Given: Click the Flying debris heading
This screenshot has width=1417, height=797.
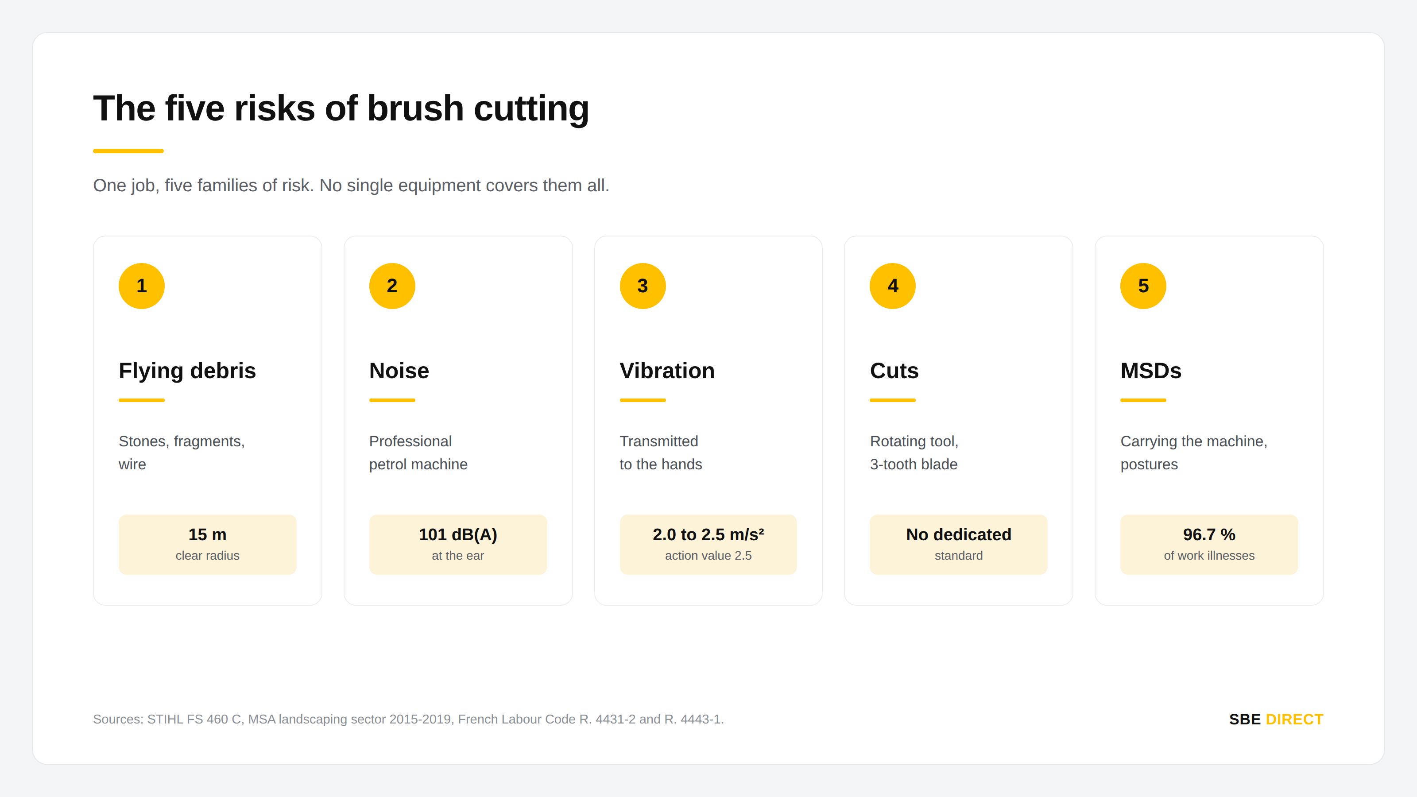Looking at the screenshot, I should pyautogui.click(x=187, y=371).
